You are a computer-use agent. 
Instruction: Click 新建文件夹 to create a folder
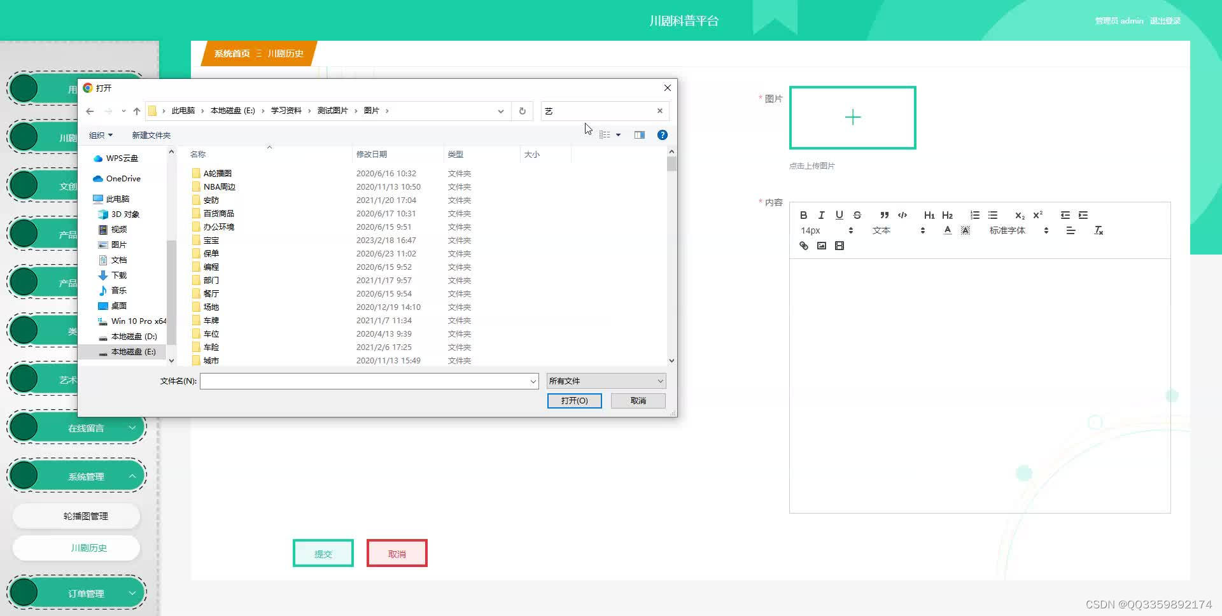coord(151,135)
